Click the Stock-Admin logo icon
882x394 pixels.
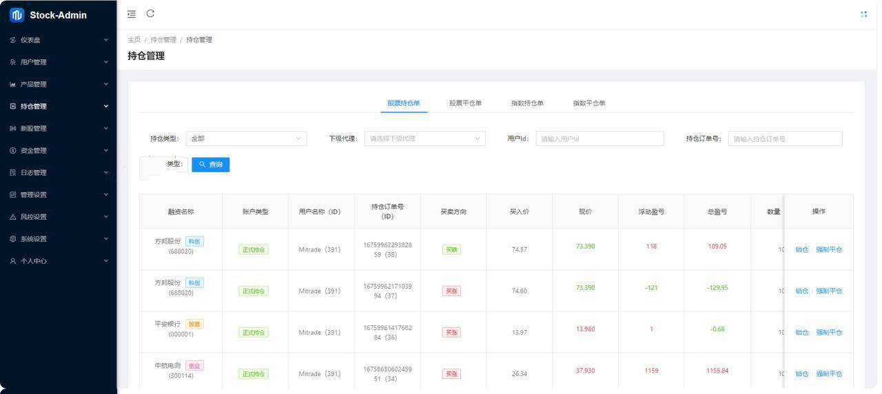click(x=17, y=15)
